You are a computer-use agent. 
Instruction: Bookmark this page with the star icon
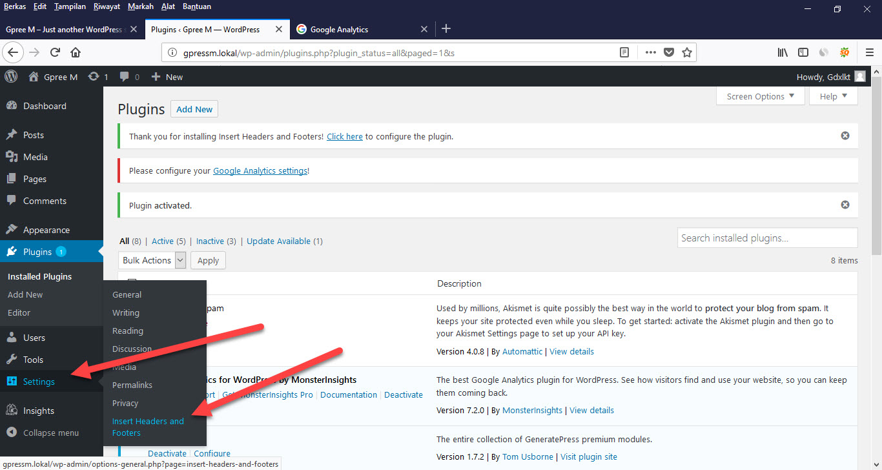pos(687,52)
